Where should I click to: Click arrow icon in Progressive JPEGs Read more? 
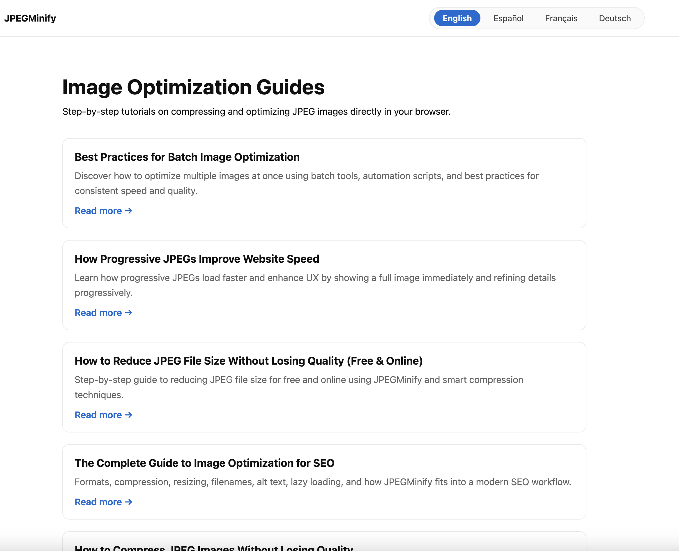click(x=128, y=313)
